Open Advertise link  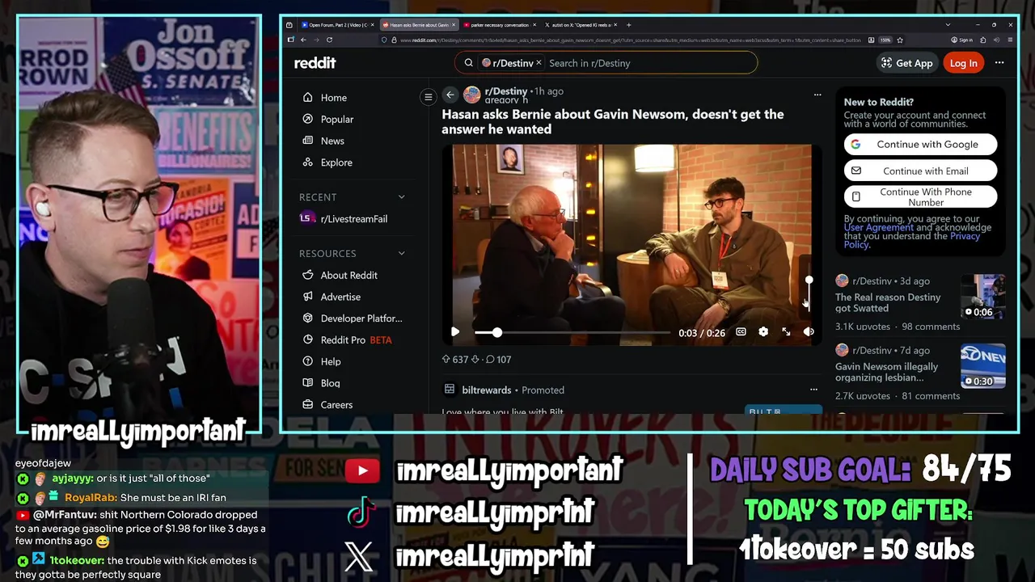click(x=340, y=297)
